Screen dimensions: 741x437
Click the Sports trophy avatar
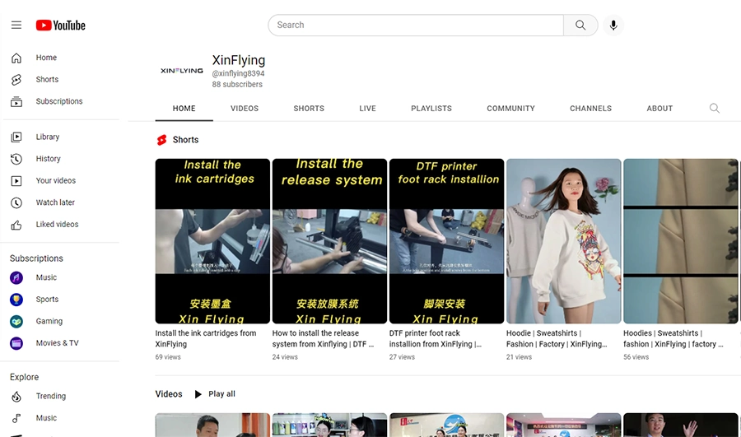pyautogui.click(x=16, y=300)
